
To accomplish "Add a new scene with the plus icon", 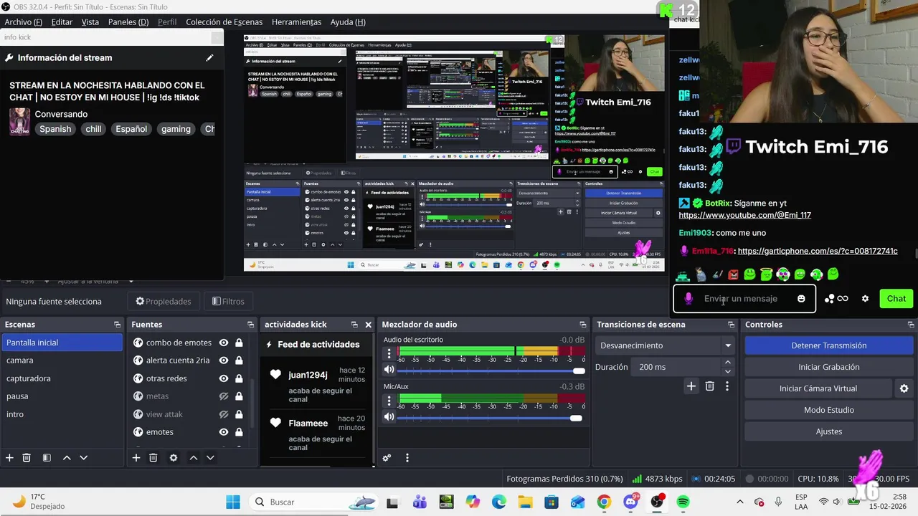I will 9,457.
